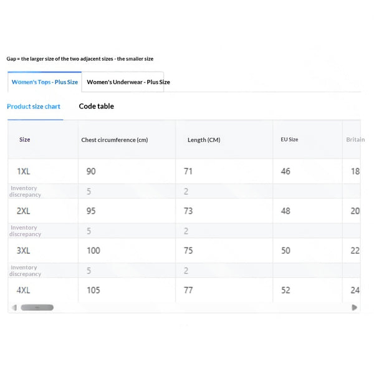
Task: Open the Code table tab
Action: point(97,106)
